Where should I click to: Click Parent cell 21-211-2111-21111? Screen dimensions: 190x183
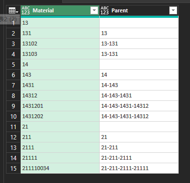pyautogui.click(x=139, y=168)
